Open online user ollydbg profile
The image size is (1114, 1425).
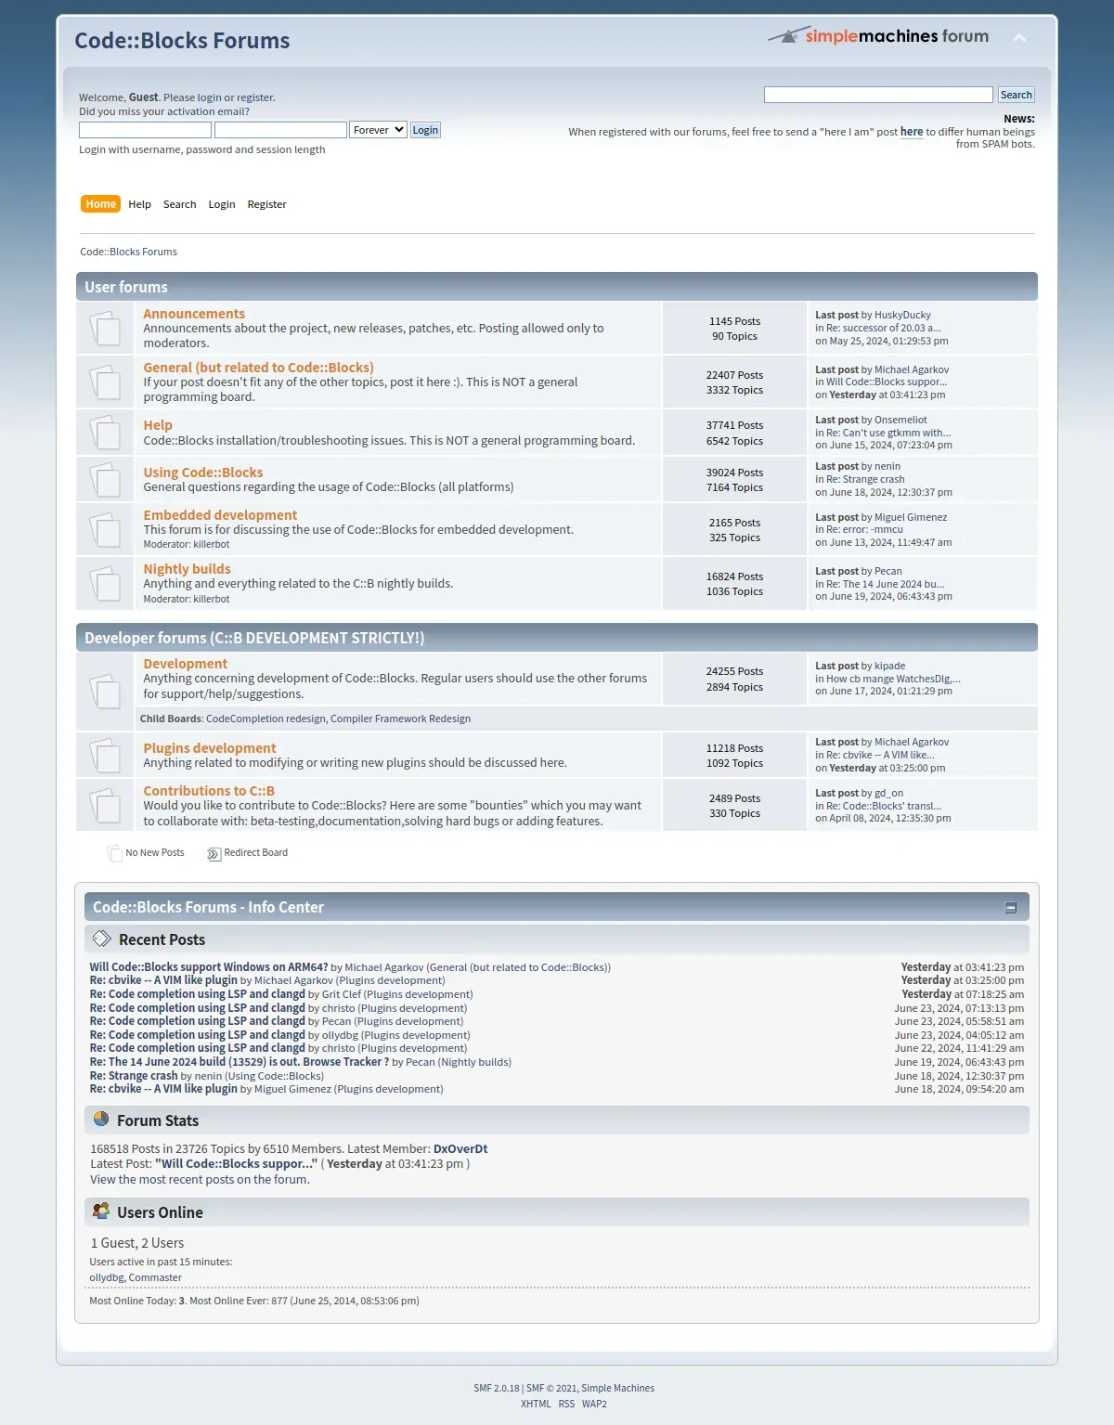click(x=106, y=1277)
